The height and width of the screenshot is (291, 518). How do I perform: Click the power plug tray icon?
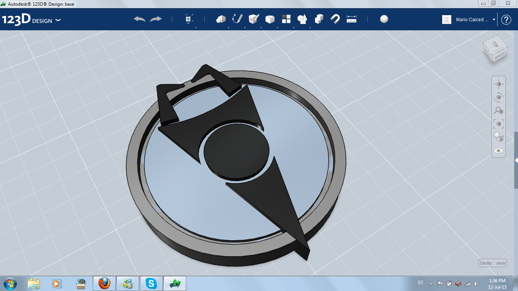tap(449, 283)
